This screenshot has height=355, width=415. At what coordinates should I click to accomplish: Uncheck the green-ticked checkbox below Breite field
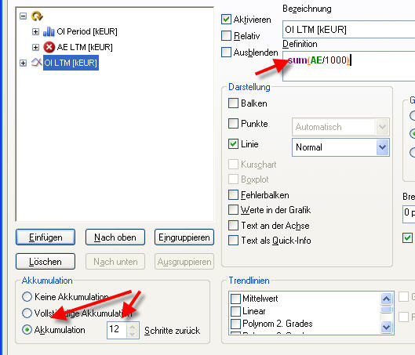tap(407, 238)
